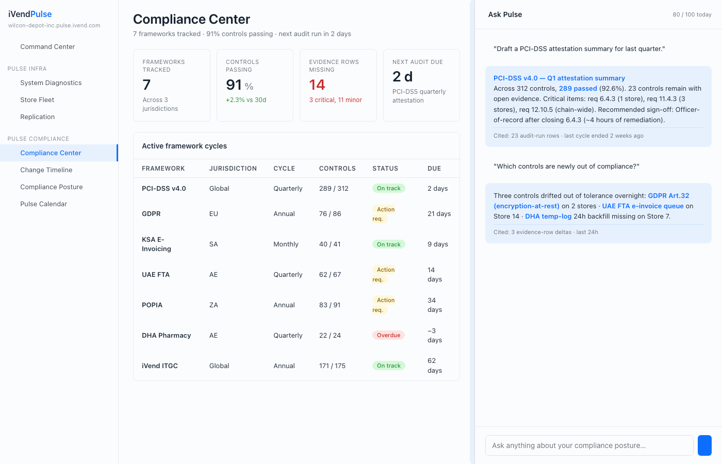This screenshot has width=722, height=464.
Task: Click the '−3 days' due cell
Action: coord(435,335)
